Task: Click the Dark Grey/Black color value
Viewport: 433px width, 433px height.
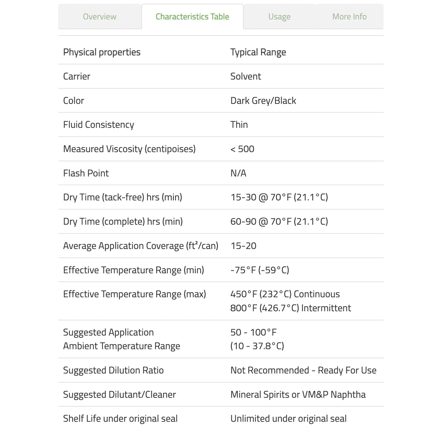Action: [263, 101]
